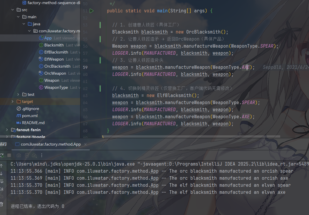Open the WeaponType enum file
The image size is (309, 215).
[x=56, y=87]
